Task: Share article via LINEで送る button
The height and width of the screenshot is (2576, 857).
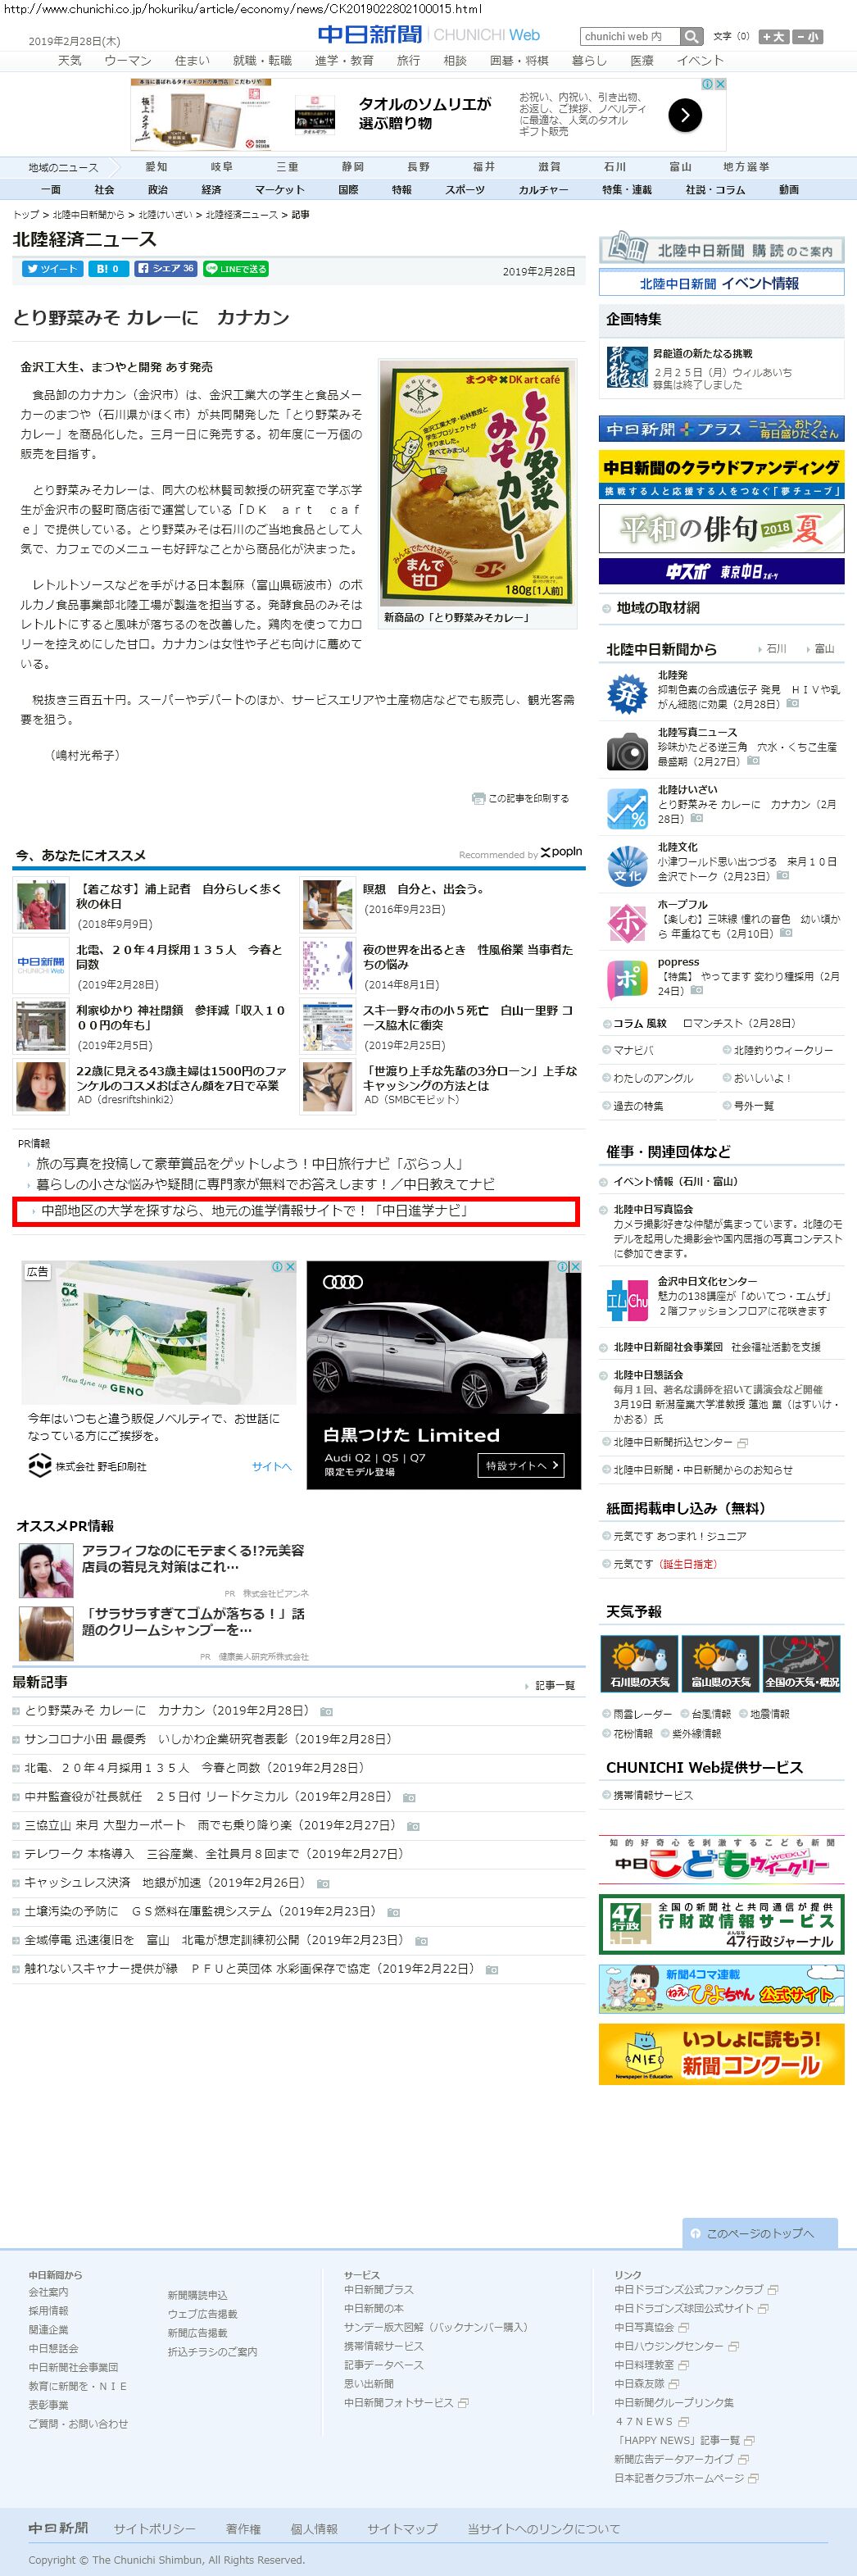Action: click(x=235, y=269)
